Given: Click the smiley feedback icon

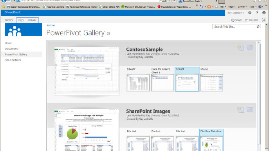Looking at the screenshot, I should point(264,13).
